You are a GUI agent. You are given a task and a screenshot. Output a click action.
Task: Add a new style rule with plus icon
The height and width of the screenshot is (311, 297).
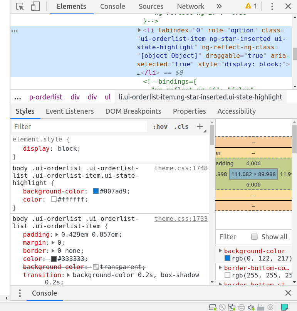[x=200, y=126]
